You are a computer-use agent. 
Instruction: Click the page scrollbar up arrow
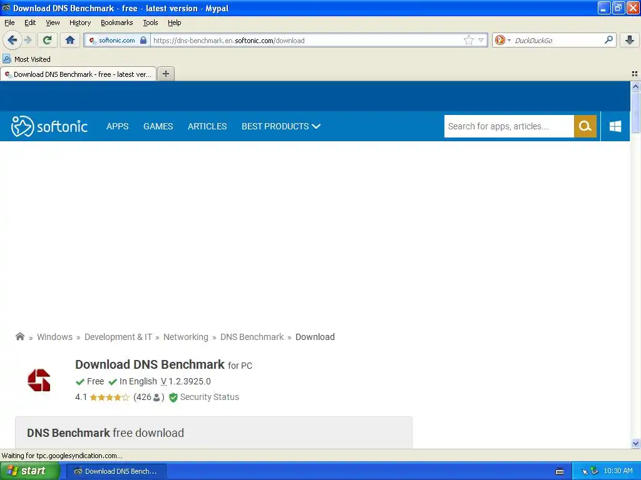pyautogui.click(x=635, y=86)
